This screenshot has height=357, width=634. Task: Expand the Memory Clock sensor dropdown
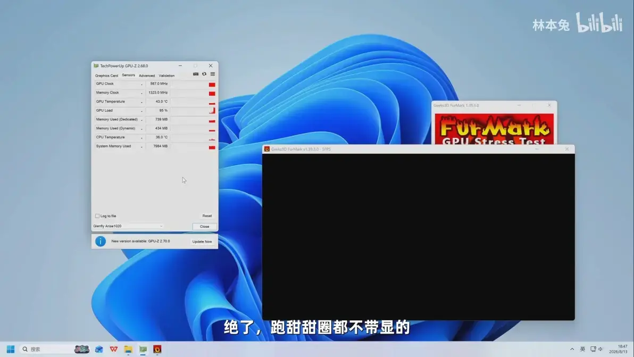point(141,93)
